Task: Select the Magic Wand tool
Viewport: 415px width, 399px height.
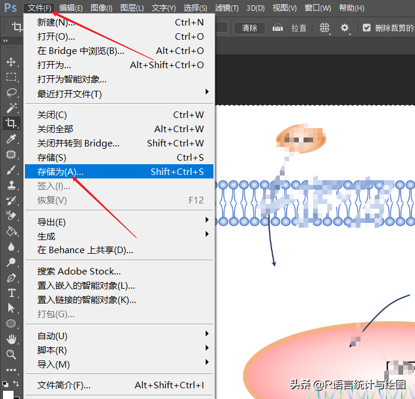Action: (11, 108)
